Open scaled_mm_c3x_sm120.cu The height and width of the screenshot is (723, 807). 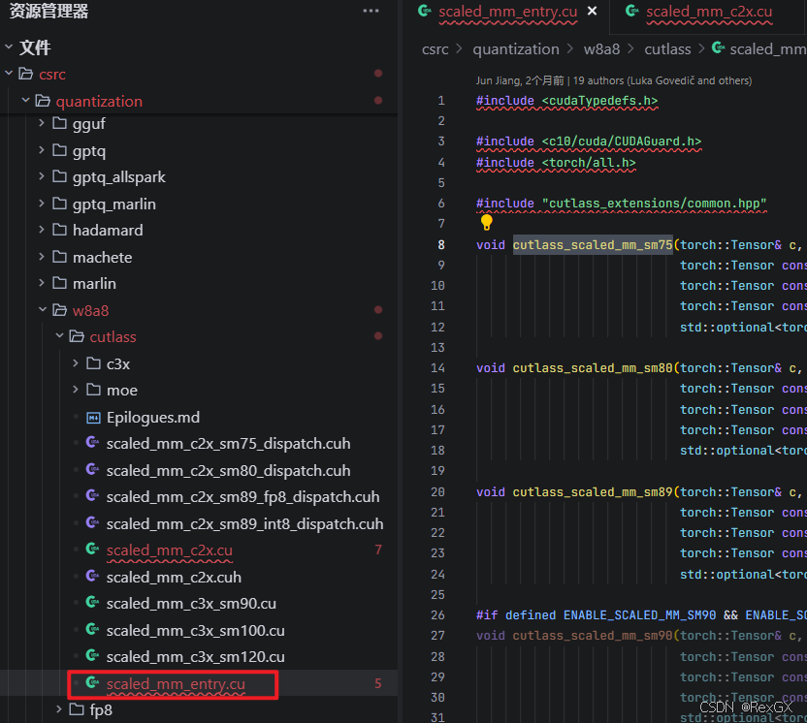coord(195,657)
